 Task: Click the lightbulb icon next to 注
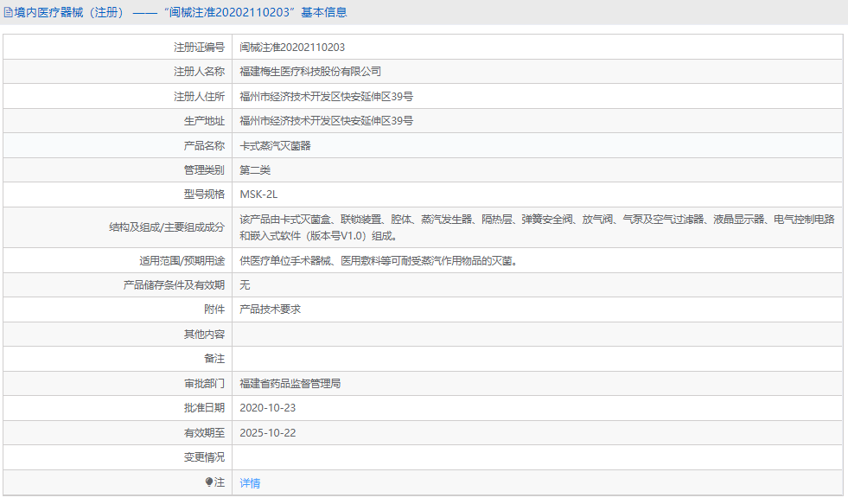(208, 482)
